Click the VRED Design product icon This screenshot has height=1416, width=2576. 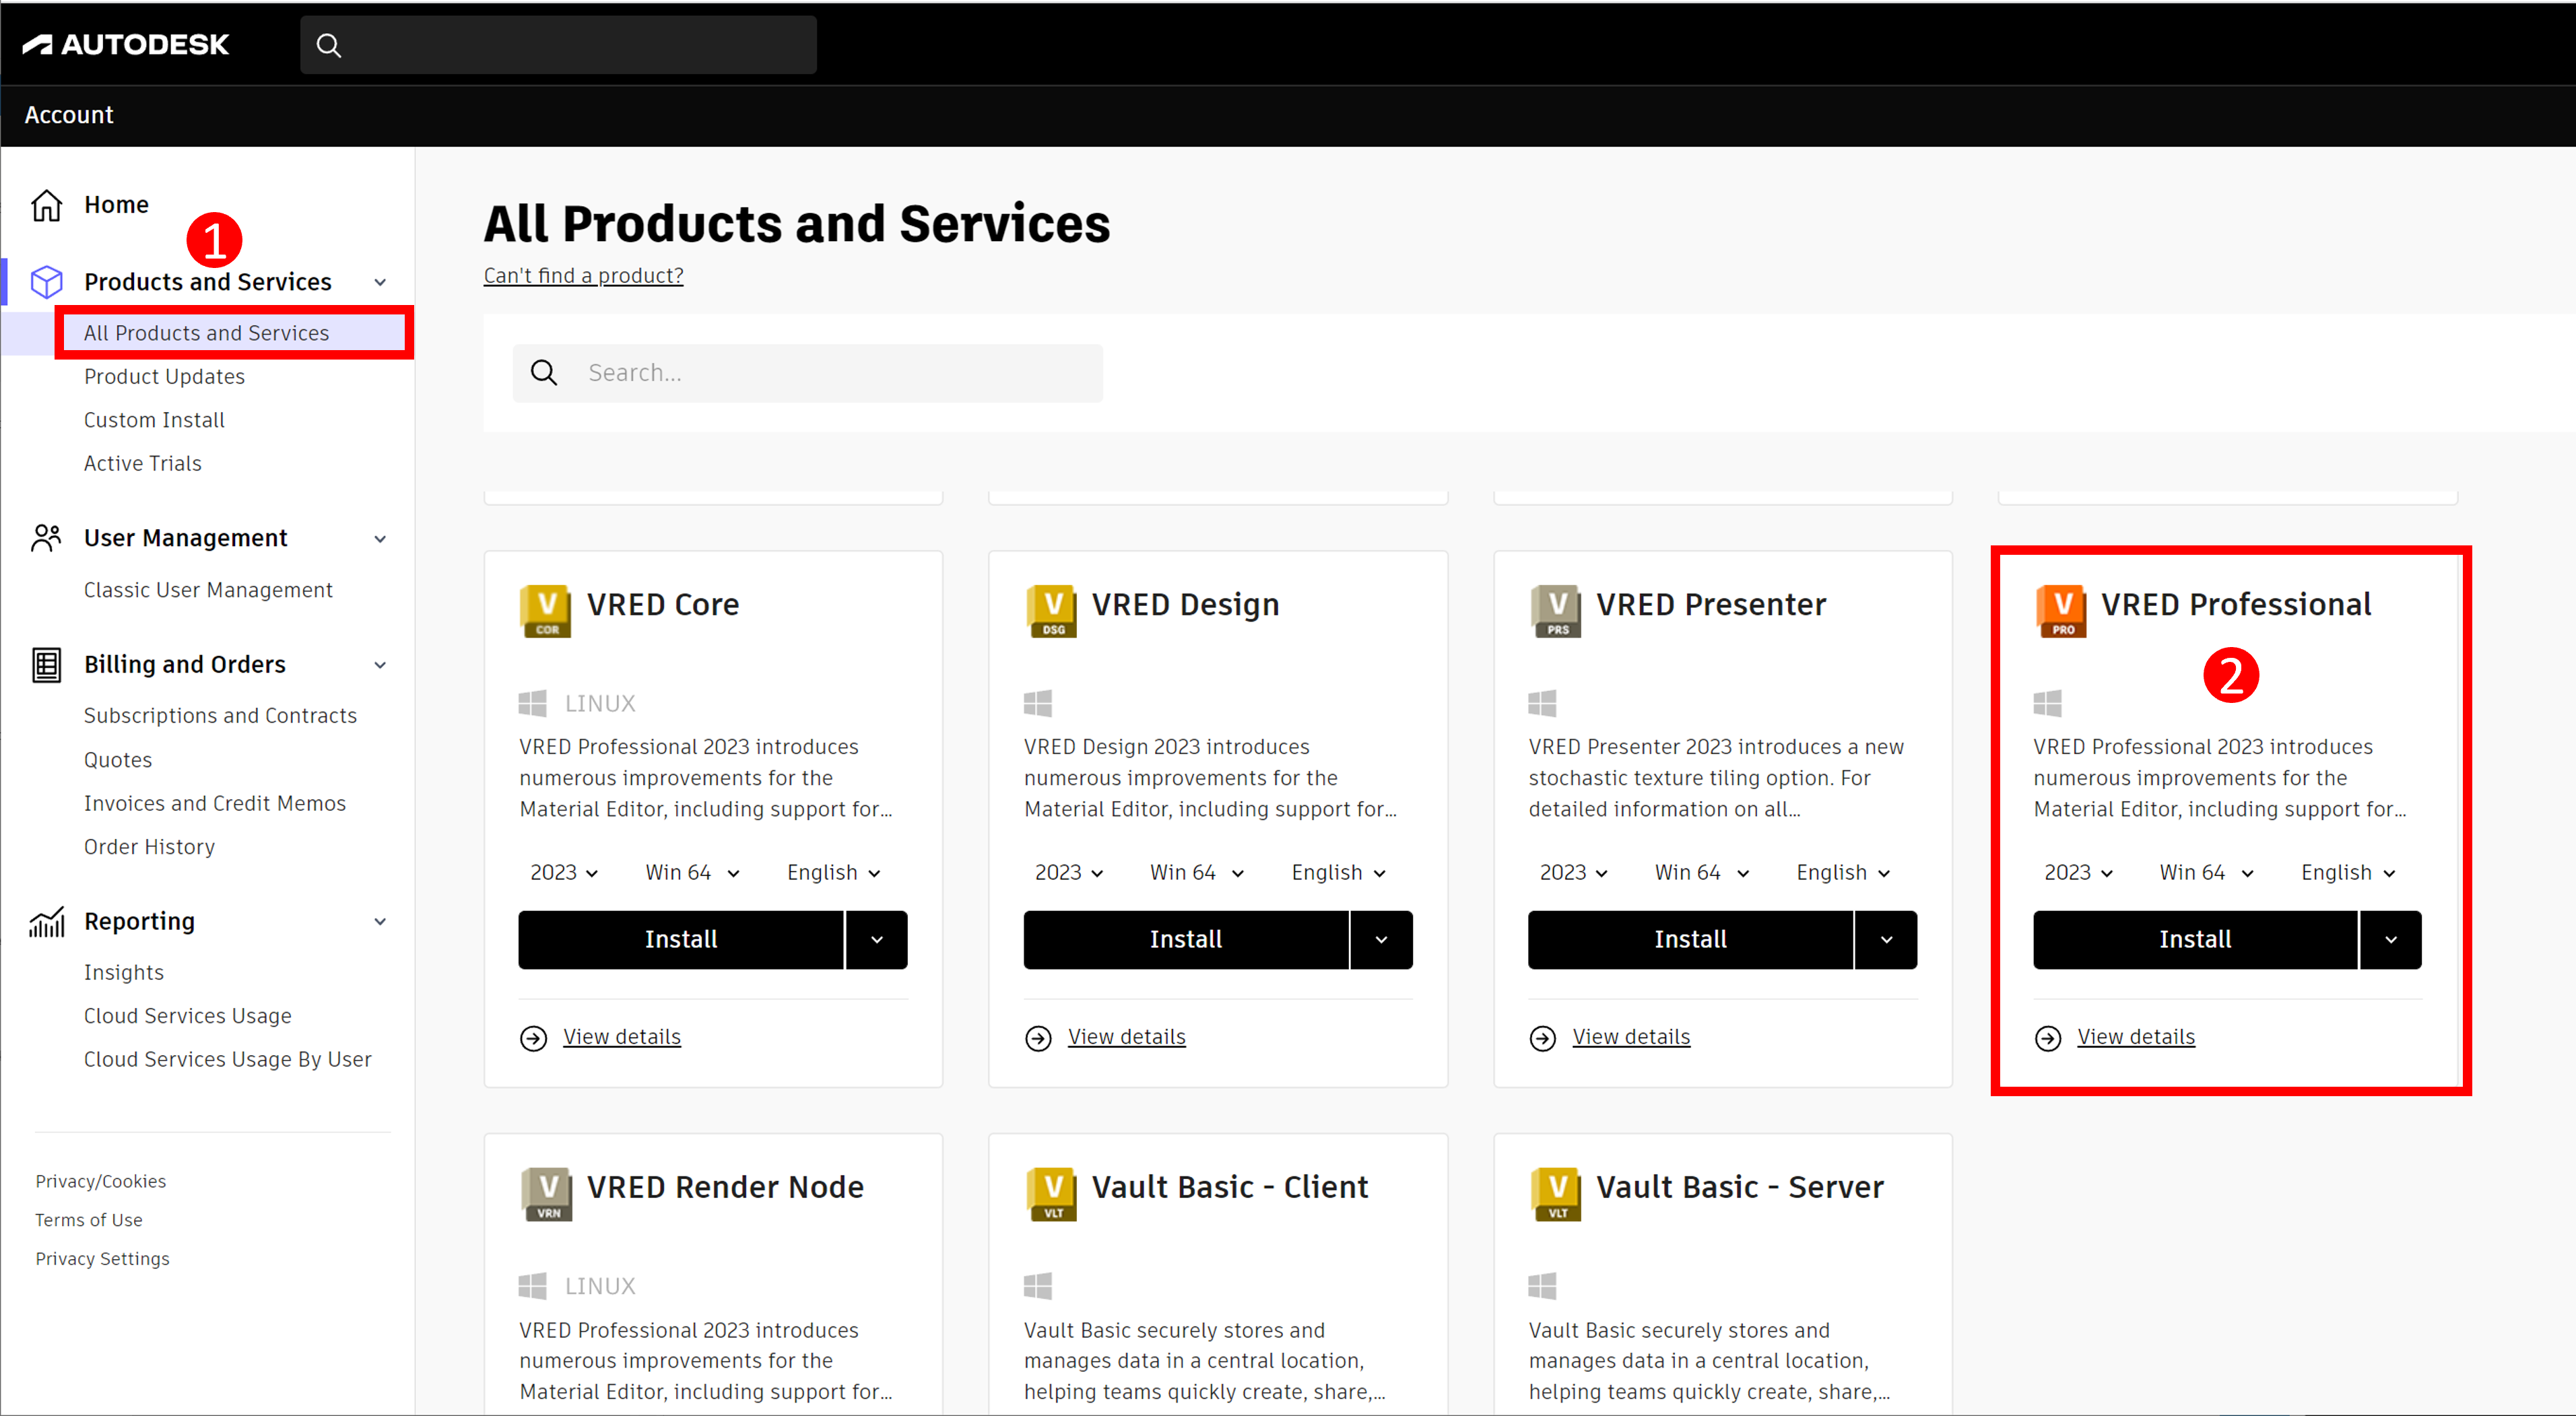point(1051,610)
